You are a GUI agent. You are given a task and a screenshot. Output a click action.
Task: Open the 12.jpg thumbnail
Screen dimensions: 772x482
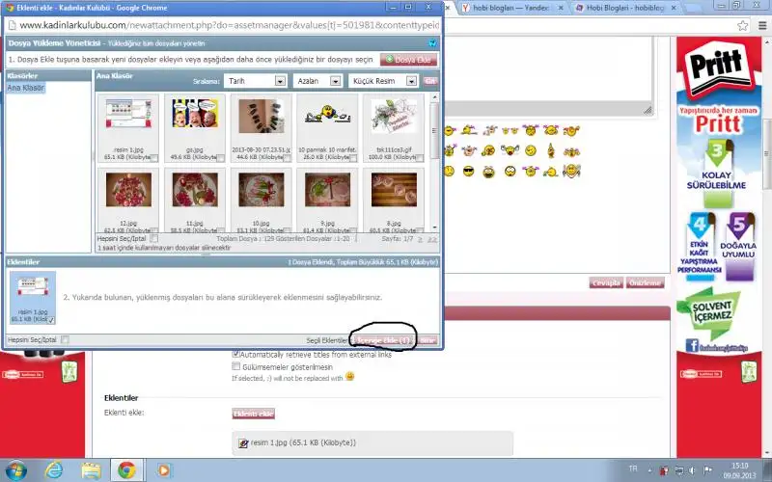(128, 189)
